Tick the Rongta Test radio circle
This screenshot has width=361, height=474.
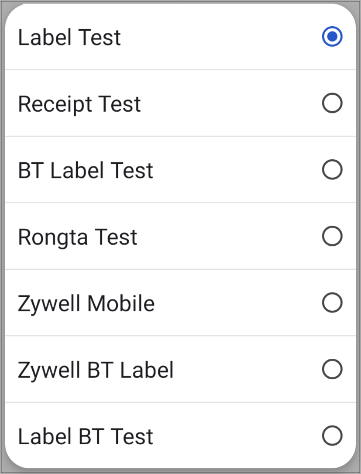coord(332,236)
